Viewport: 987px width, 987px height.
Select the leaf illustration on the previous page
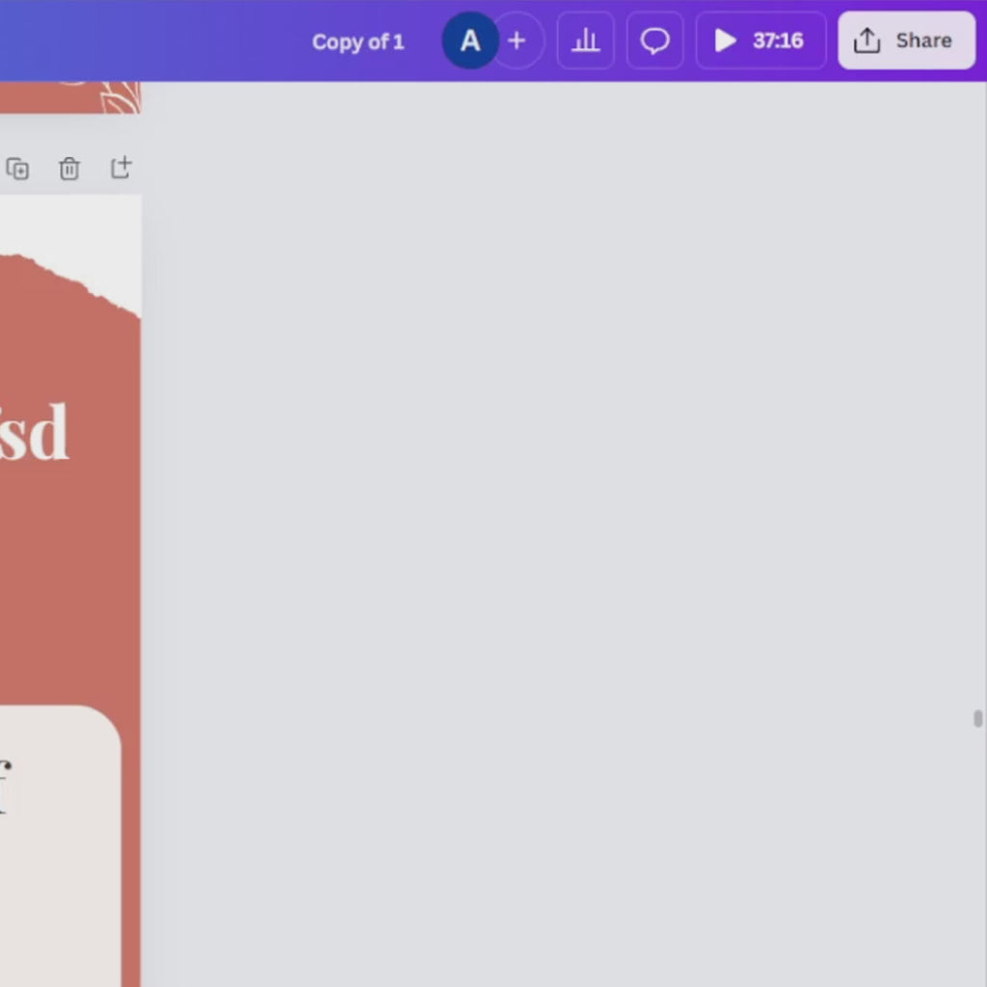coord(120,97)
